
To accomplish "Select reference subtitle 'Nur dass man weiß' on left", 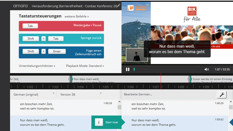I will (51, 123).
